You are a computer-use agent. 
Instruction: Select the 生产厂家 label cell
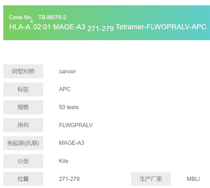click(151, 179)
